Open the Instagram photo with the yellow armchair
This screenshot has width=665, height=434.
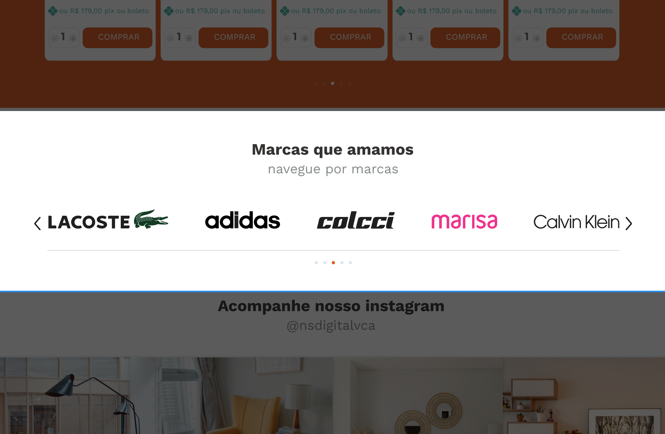250,396
